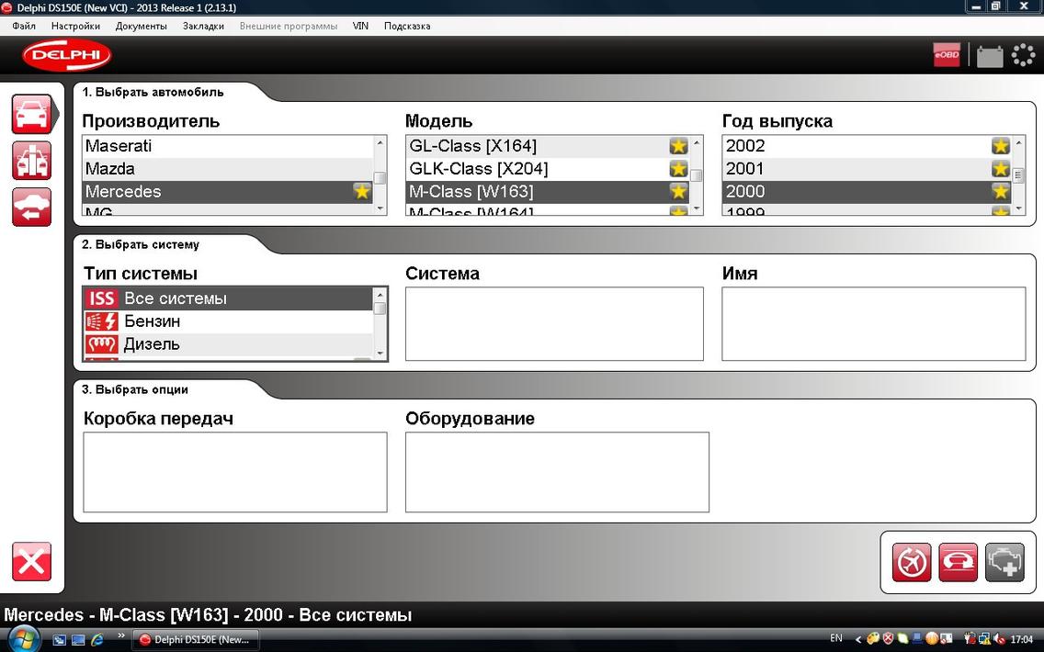The height and width of the screenshot is (652, 1044).
Task: Click model list scroll down arrow
Action: click(697, 208)
